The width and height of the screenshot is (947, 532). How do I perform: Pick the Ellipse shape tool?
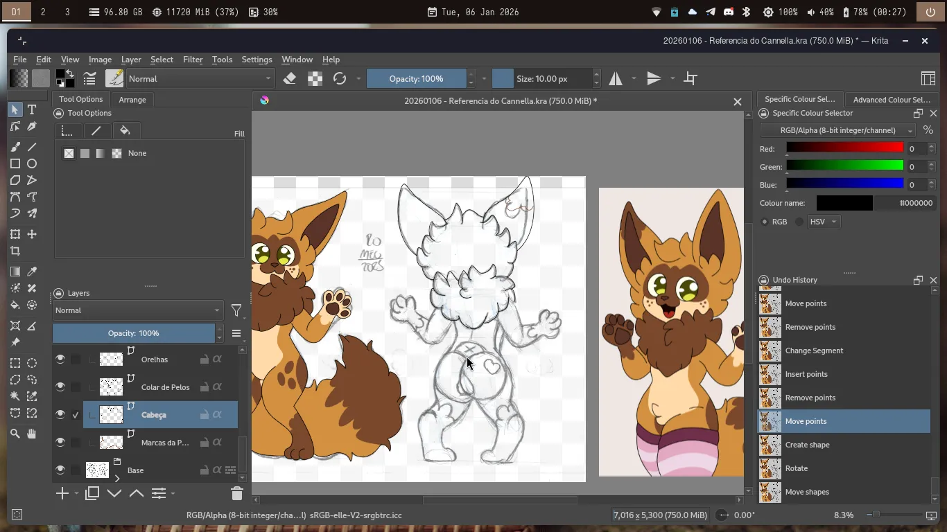coord(32,164)
